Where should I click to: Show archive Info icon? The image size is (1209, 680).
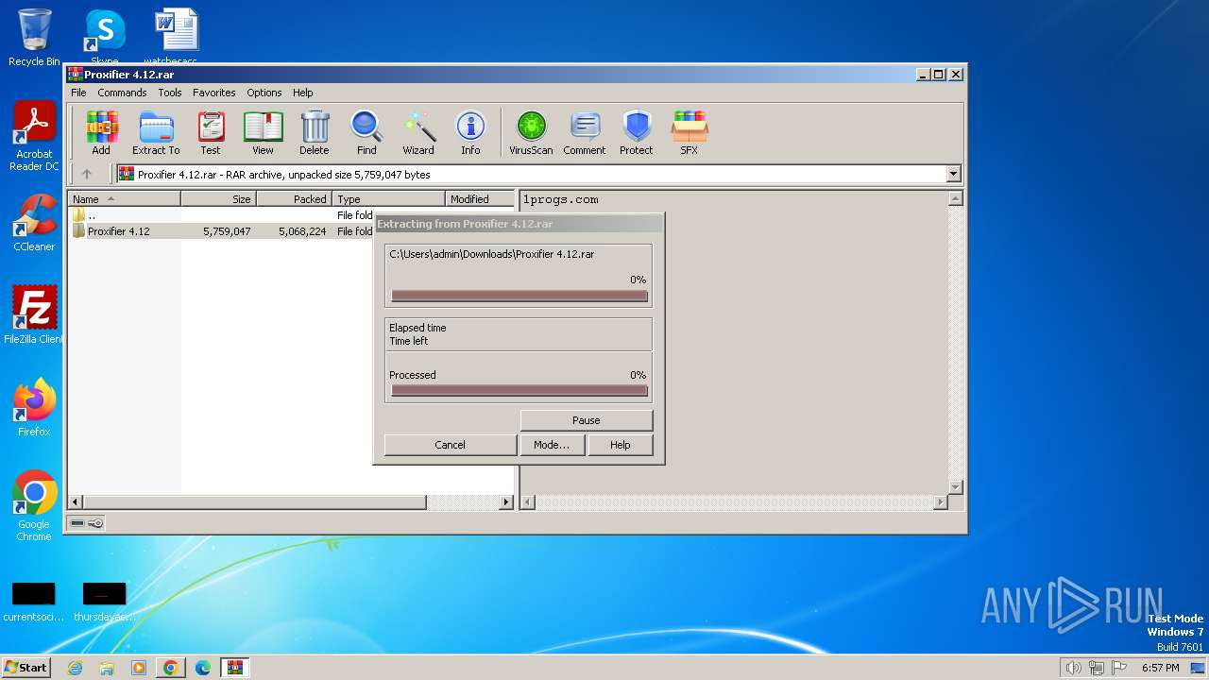[470, 132]
